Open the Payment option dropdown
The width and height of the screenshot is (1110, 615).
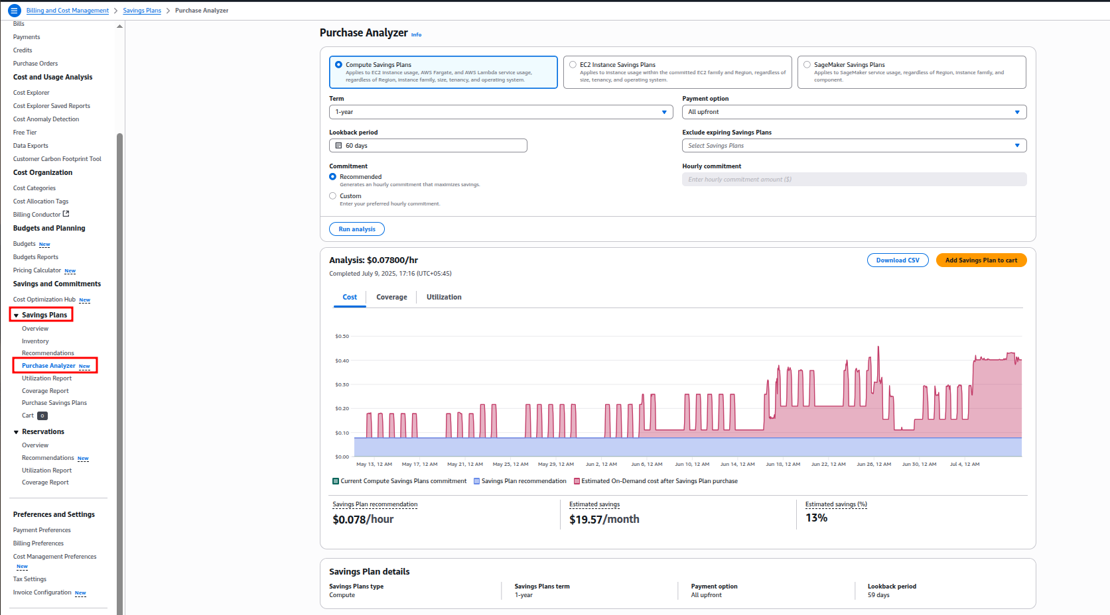point(1016,112)
